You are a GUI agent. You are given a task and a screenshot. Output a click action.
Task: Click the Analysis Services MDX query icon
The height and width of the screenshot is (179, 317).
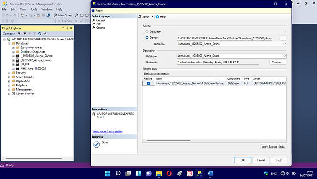pyautogui.click(x=82, y=15)
